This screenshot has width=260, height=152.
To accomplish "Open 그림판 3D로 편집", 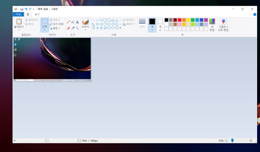I will [224, 25].
